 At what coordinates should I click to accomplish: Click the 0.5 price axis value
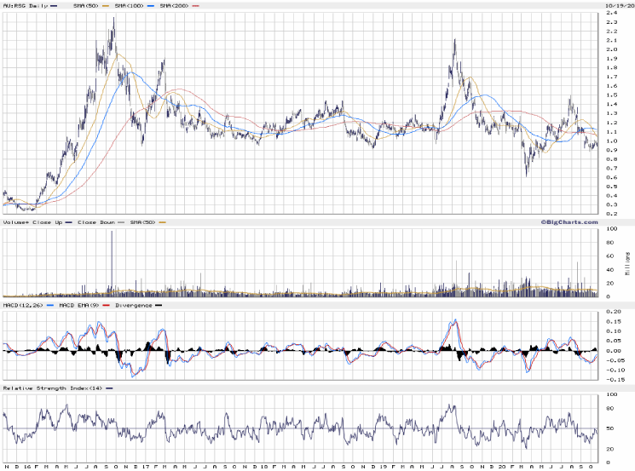tap(611, 187)
